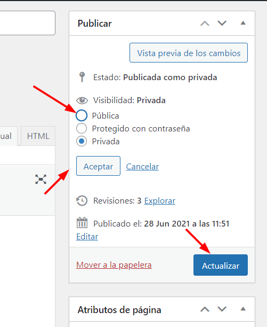Click the distraction-free fullscreen editor icon

click(x=41, y=179)
